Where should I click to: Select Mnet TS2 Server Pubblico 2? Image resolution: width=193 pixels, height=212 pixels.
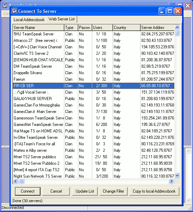point(94,163)
